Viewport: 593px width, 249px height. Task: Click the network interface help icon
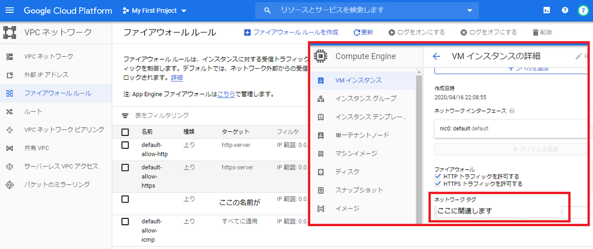click(512, 111)
